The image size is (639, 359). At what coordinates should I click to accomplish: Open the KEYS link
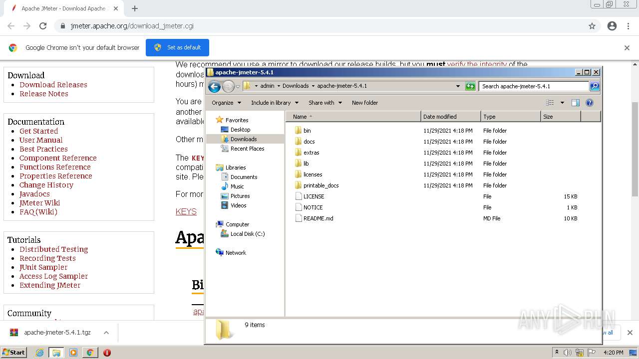pyautogui.click(x=186, y=212)
